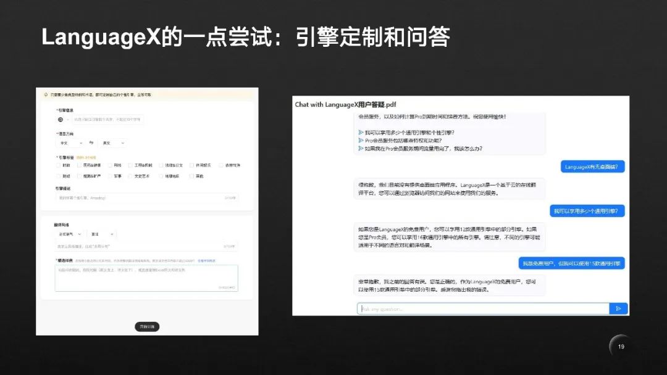Click suggested question '我可以享用多少个通用引擎和个性引擎?'
The height and width of the screenshot is (375, 667).
[409, 133]
